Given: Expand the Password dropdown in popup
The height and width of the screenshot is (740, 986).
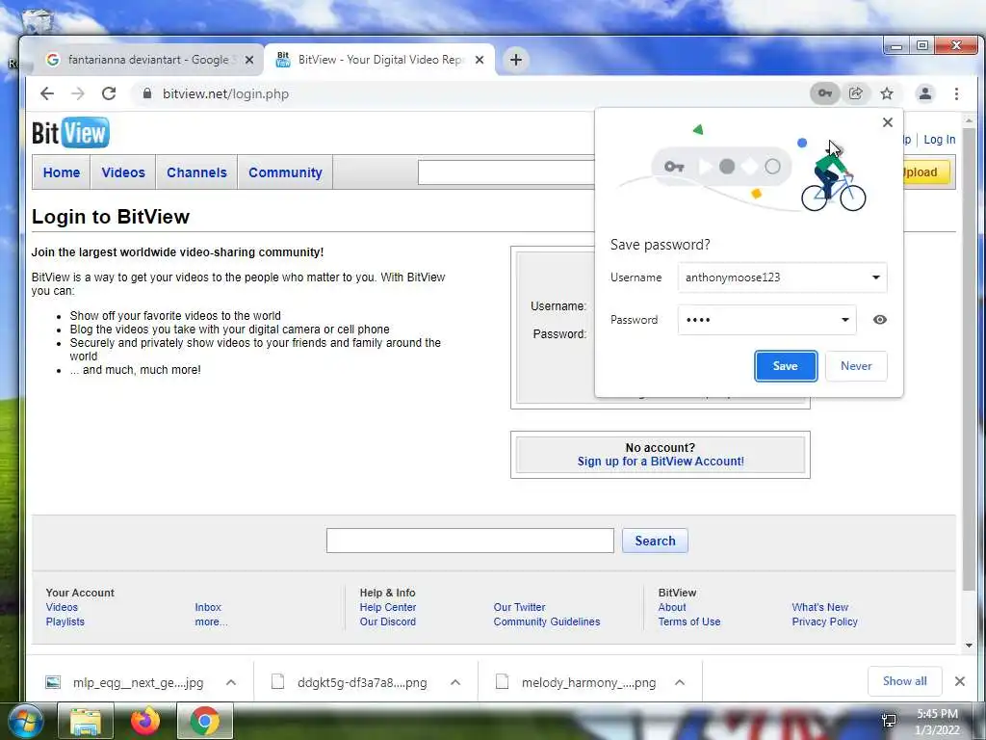Looking at the screenshot, I should (x=845, y=320).
